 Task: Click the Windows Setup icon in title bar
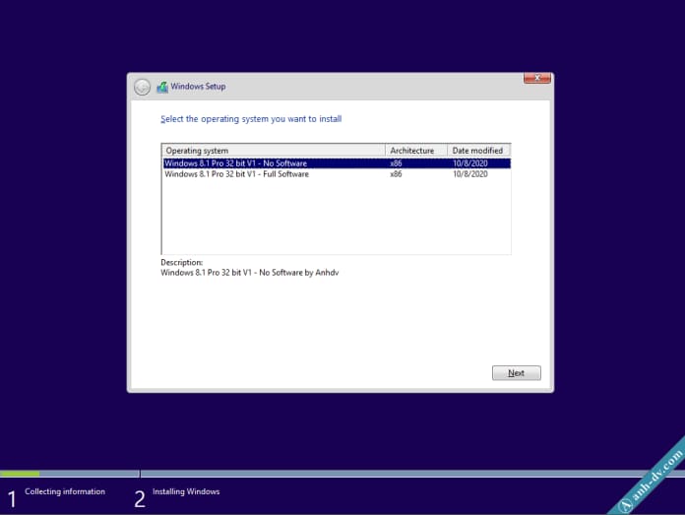(162, 87)
